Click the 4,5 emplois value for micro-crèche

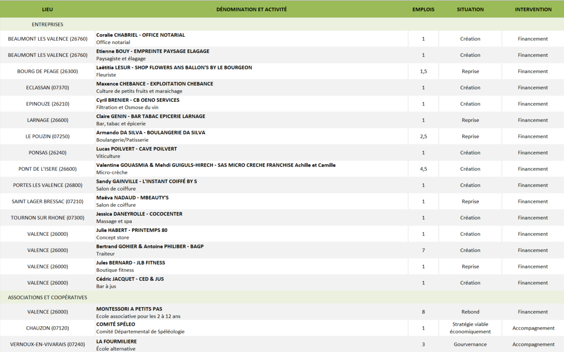click(423, 169)
